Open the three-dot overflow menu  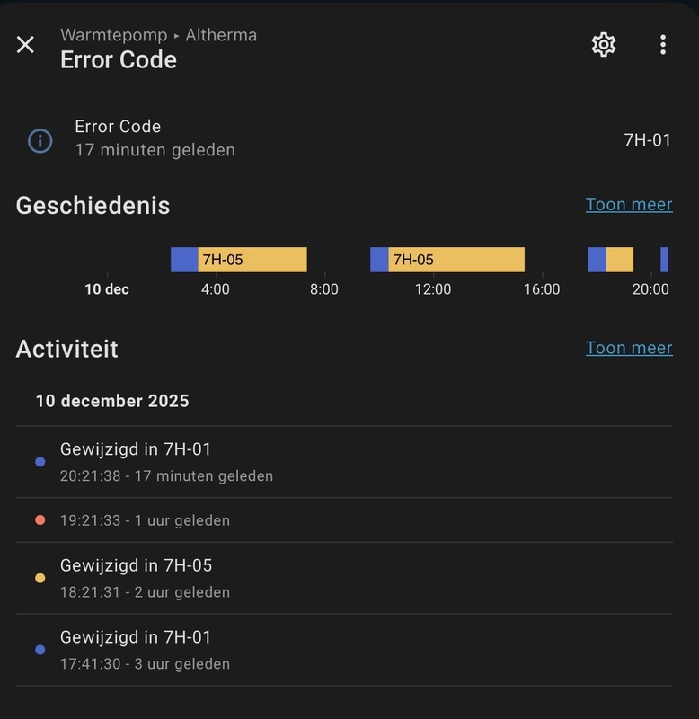pos(663,42)
